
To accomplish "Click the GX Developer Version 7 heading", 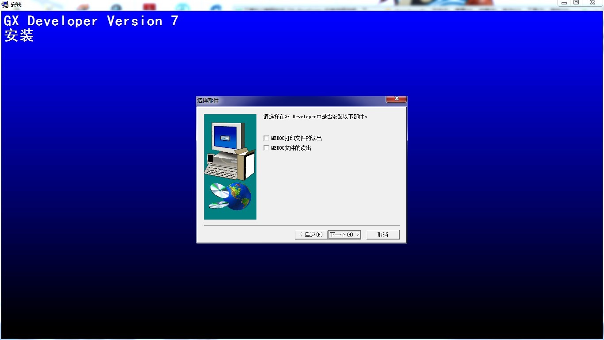I will click(x=91, y=21).
